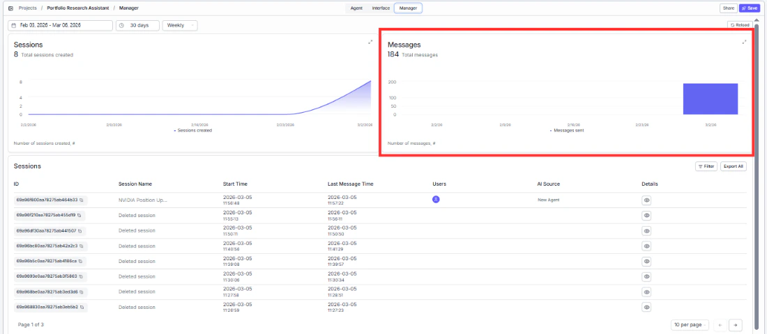Viewport: 767px width, 334px height.
Task: Open details eye for session started 11:40:56
Action: (646, 246)
